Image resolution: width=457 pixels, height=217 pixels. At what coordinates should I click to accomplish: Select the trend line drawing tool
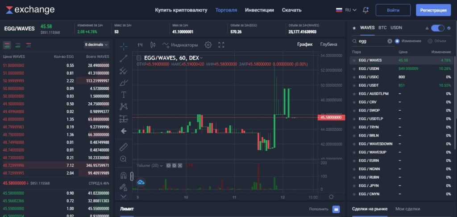tap(124, 58)
